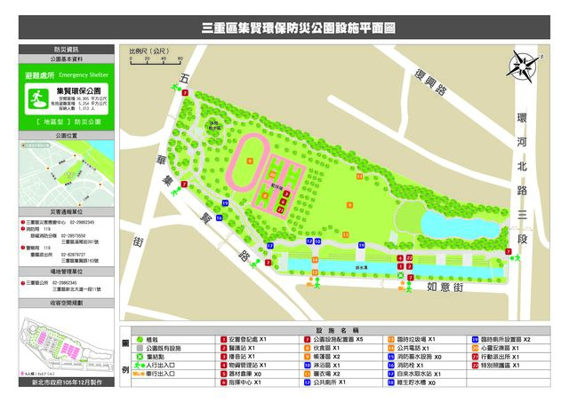The height and width of the screenshot is (402, 569).
Task: Click the map scale bar ruler
Action: tap(156, 61)
